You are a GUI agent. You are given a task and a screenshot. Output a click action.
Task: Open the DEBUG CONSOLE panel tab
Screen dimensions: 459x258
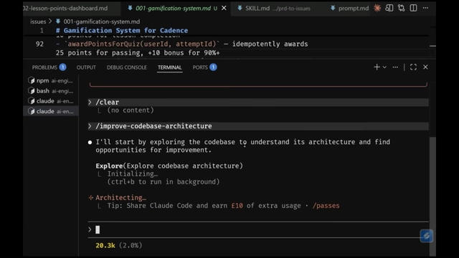tap(126, 67)
